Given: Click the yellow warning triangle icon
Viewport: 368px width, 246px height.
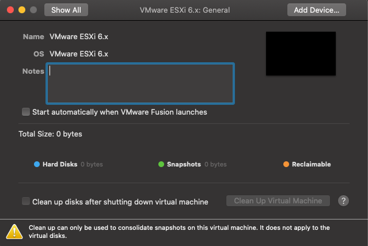Looking at the screenshot, I should coord(14,232).
